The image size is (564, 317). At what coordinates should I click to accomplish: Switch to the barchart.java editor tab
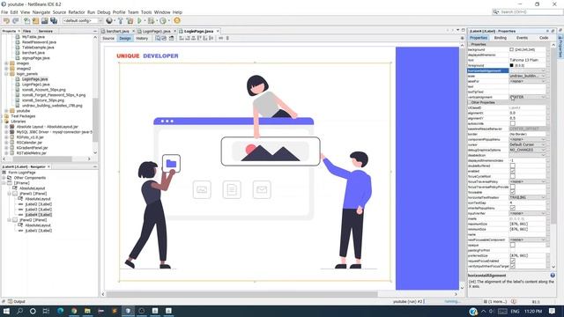tap(117, 32)
